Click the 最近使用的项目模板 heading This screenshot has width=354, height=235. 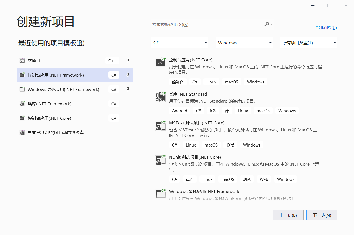pos(51,43)
